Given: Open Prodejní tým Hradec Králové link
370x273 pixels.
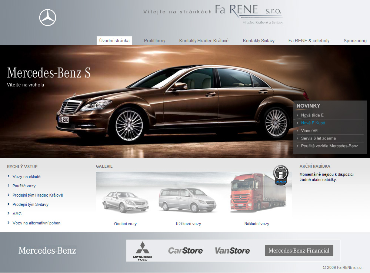Looking at the screenshot, I should tap(38, 195).
